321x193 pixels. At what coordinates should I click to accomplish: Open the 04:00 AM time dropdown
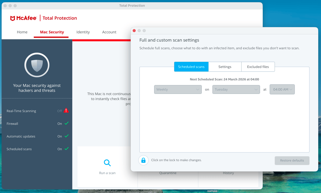pos(282,89)
